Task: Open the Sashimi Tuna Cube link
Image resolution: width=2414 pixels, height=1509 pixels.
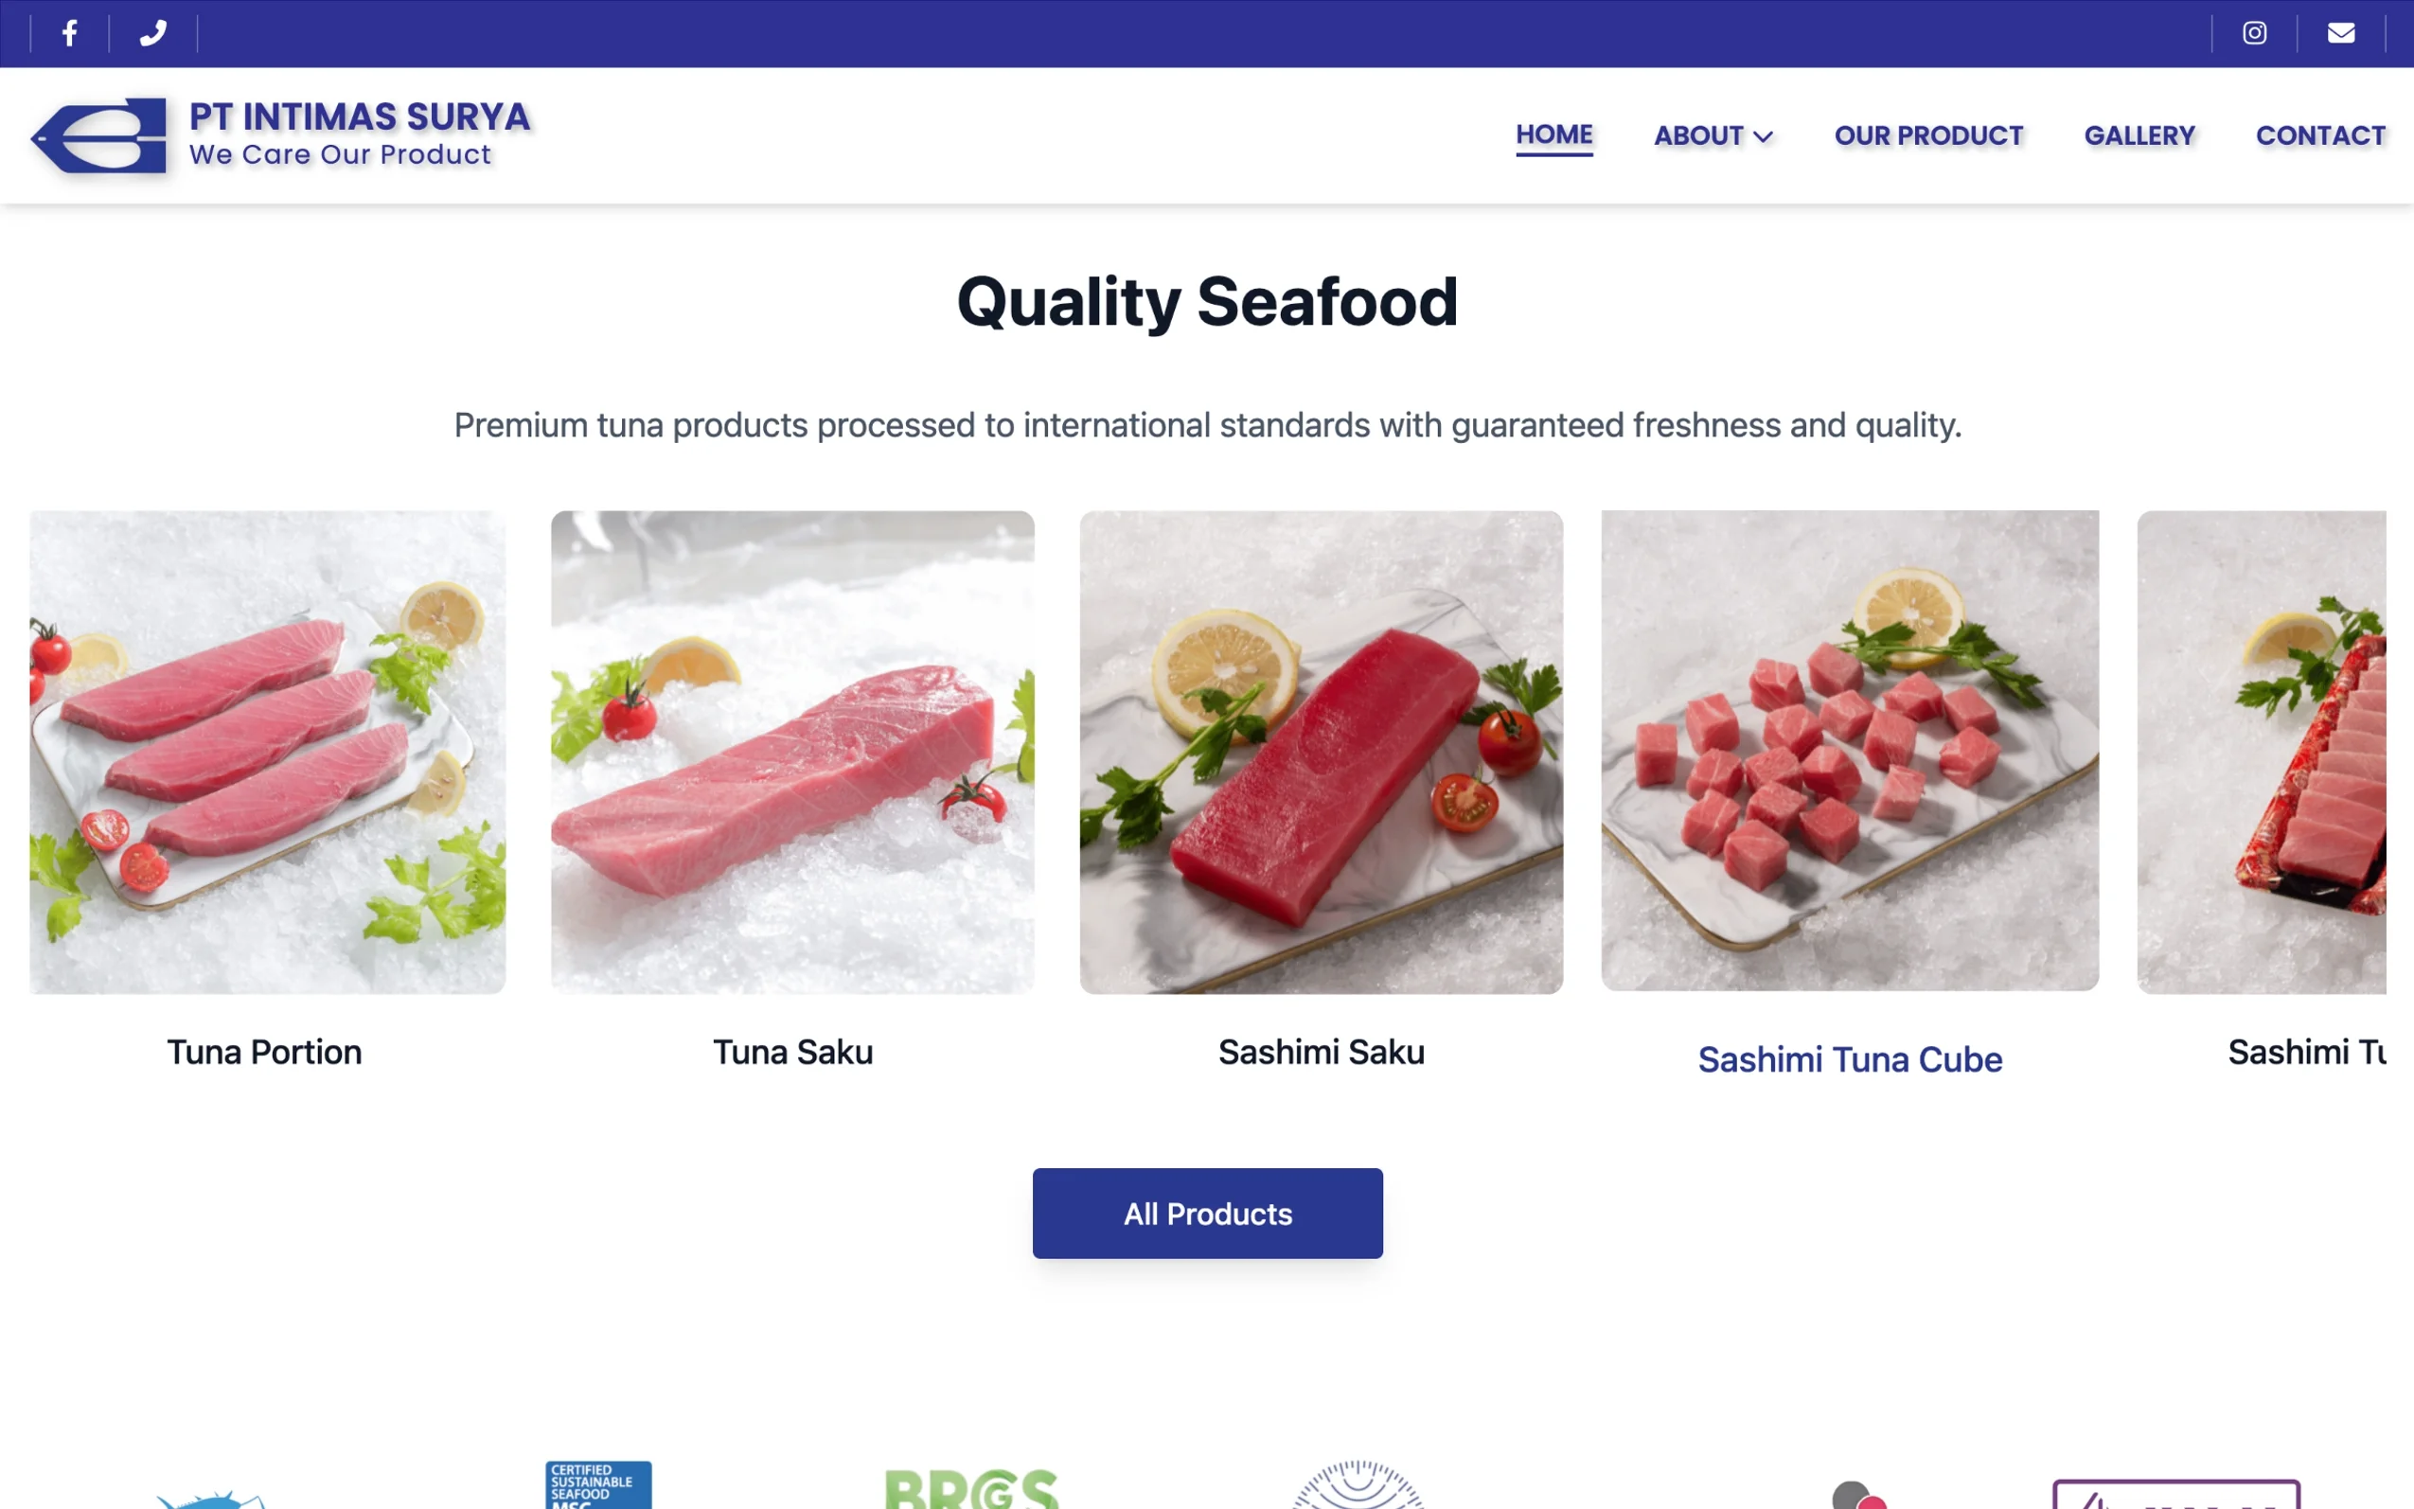Action: coord(1850,1059)
